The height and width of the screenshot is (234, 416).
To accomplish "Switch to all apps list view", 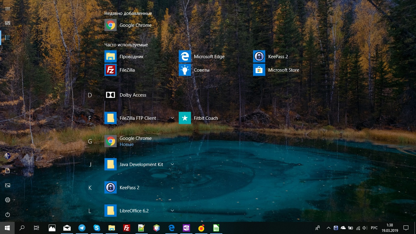I will tap(8, 38).
